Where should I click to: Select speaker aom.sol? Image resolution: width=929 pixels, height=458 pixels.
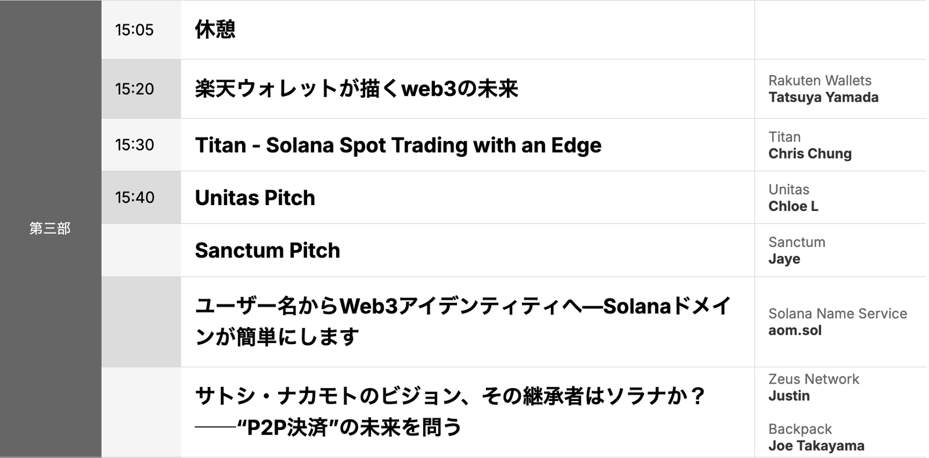pyautogui.click(x=794, y=331)
